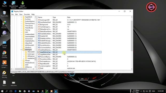Image resolution: width=166 pixels, height=93 pixels.
Task: Select the VolatileUserMgrKey subkey
Action: coord(31,58)
